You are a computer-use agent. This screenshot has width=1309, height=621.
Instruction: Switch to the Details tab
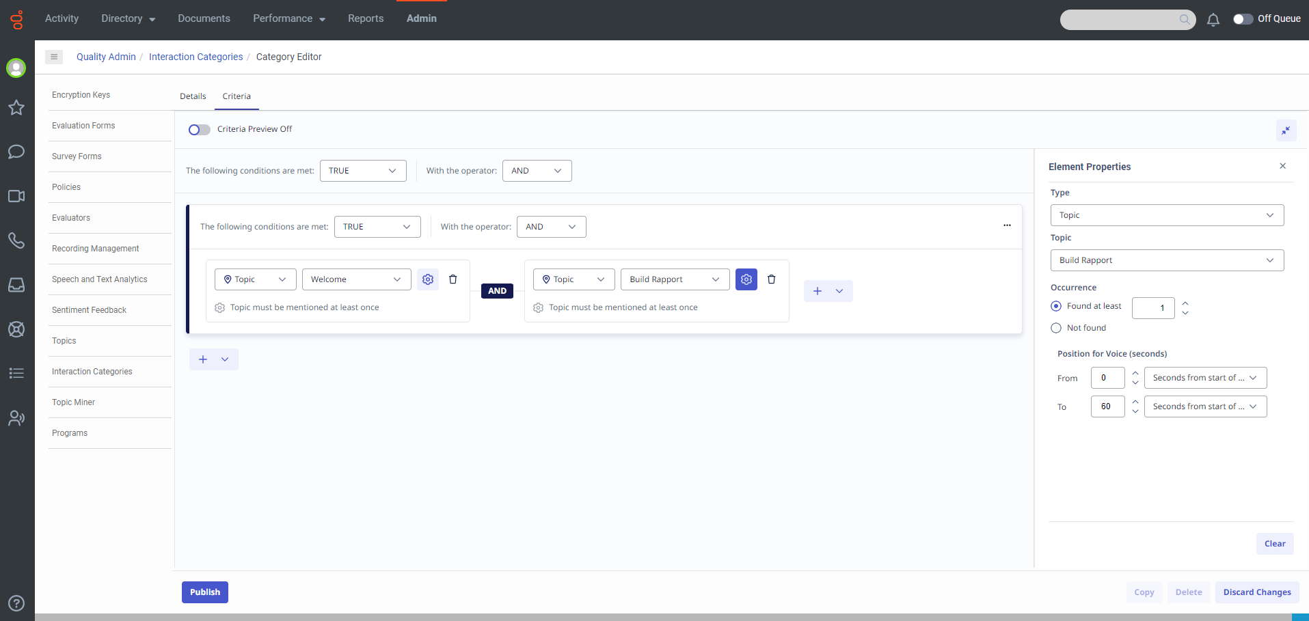click(x=193, y=96)
